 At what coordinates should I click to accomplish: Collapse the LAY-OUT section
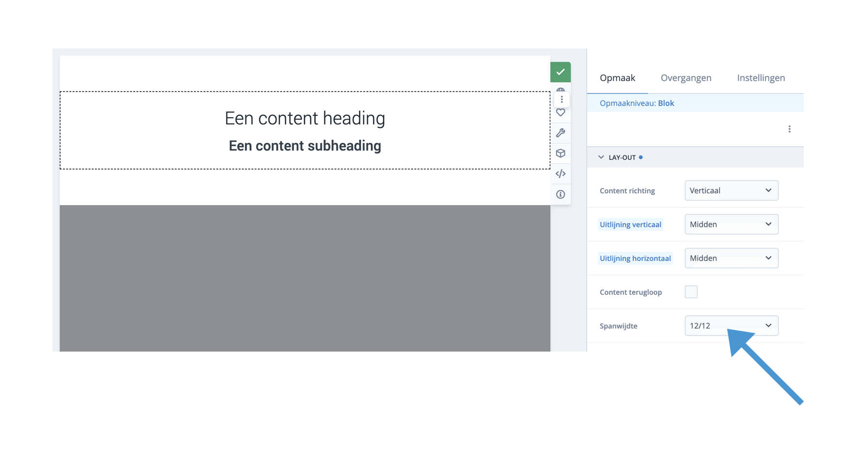point(601,157)
